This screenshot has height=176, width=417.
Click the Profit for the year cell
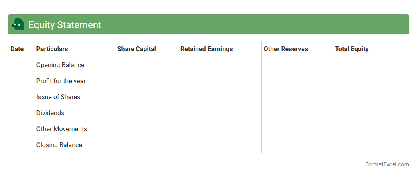coord(61,81)
